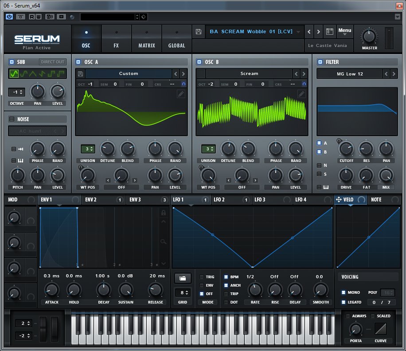This screenshot has width=406, height=351.
Task: Open the MG Low 12 filter type list
Action: pyautogui.click(x=350, y=74)
